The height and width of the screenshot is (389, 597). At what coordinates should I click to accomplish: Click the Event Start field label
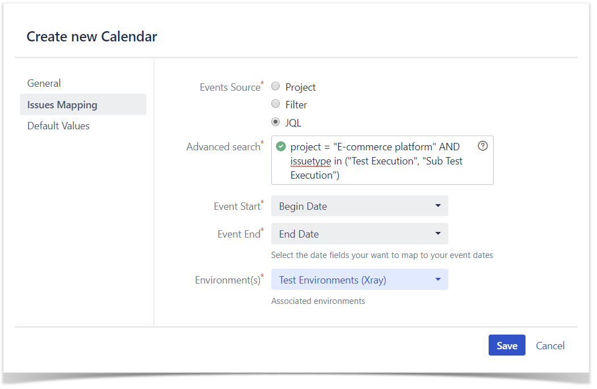coord(238,206)
